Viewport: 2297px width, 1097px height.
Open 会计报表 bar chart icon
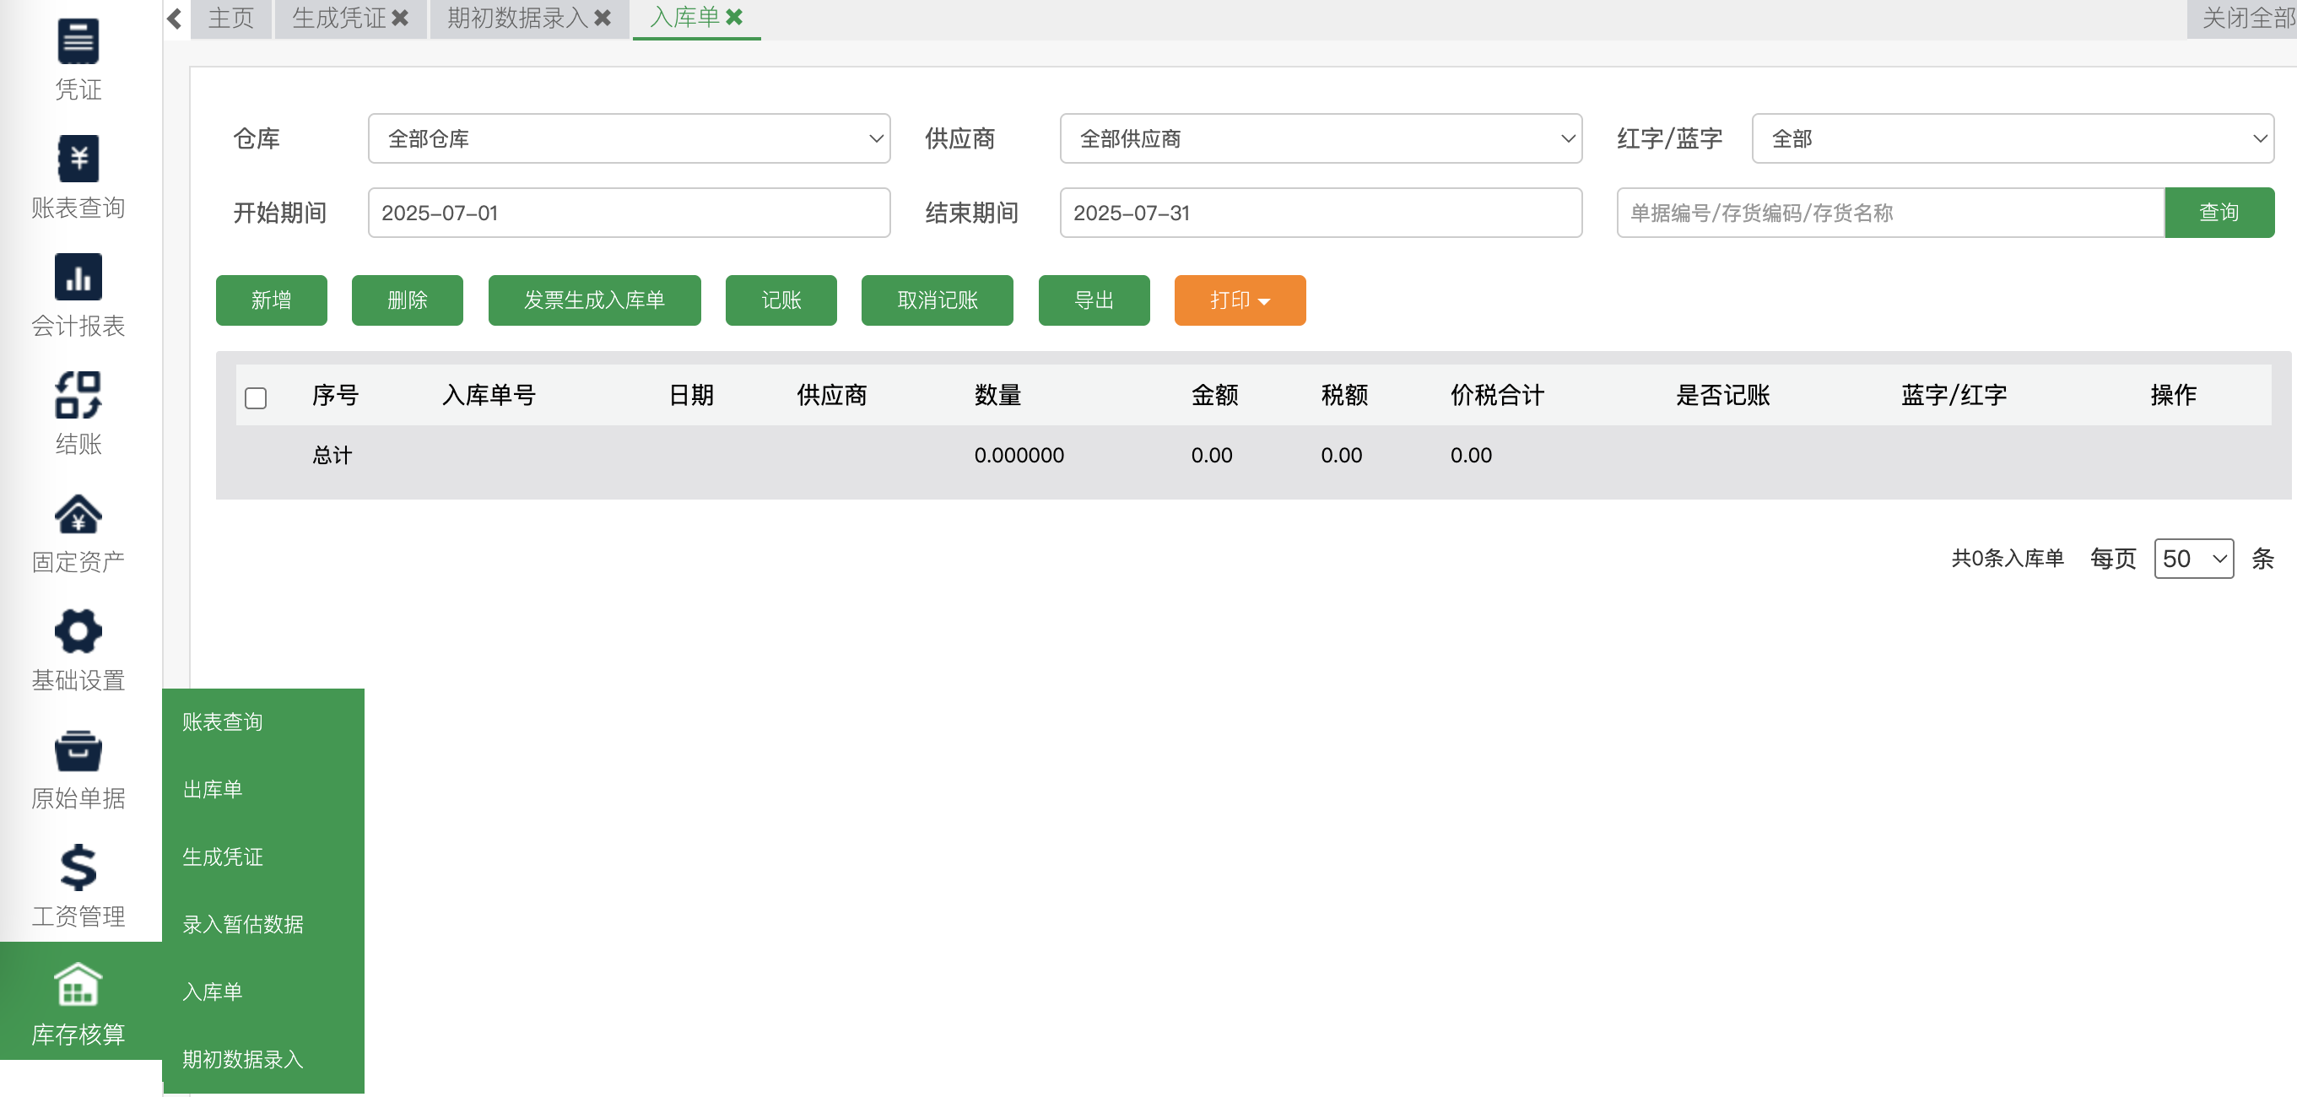click(78, 278)
